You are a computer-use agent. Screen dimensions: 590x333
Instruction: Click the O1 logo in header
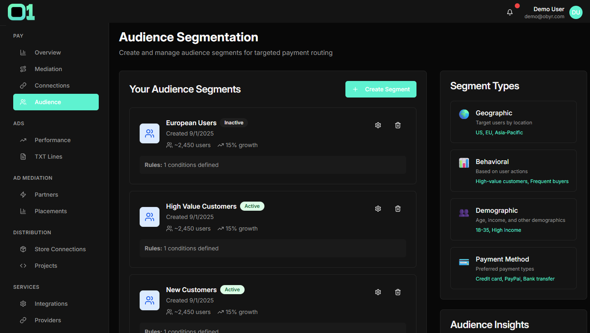coord(21,12)
